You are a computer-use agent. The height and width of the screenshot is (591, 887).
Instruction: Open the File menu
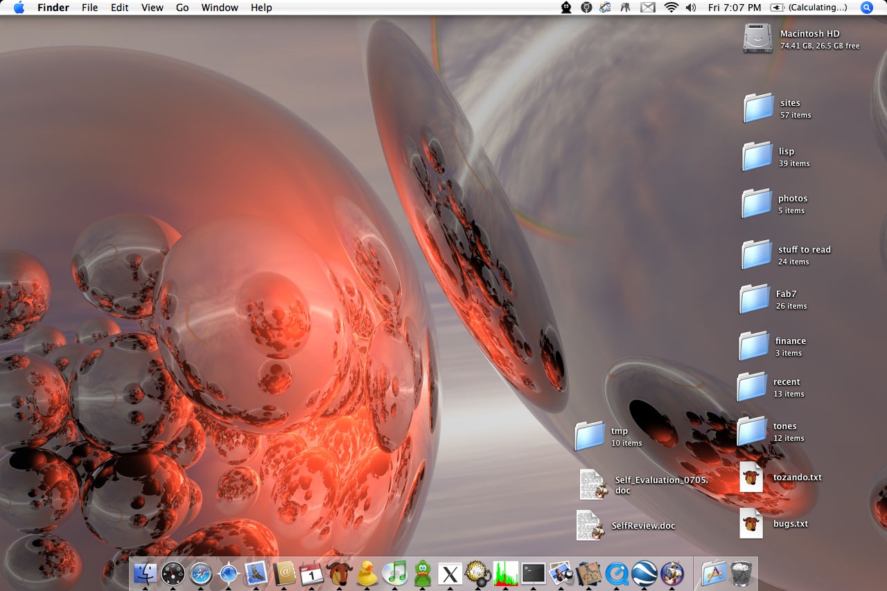(90, 8)
